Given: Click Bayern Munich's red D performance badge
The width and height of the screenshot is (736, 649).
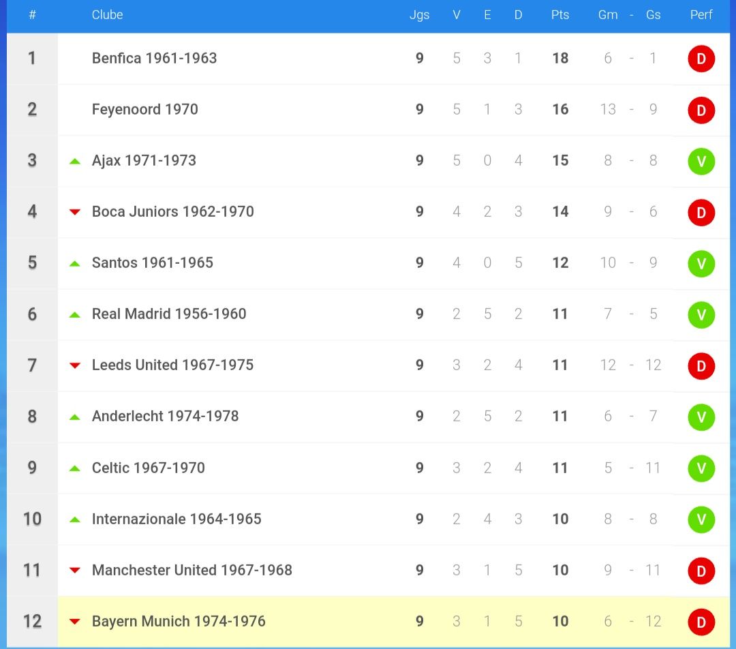Looking at the screenshot, I should (x=701, y=622).
